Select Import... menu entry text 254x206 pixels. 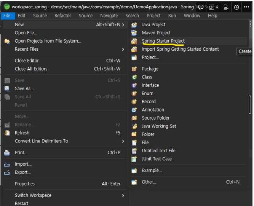[23, 164]
